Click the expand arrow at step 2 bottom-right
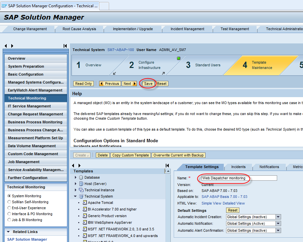303x242 pixels. (x=163, y=73)
